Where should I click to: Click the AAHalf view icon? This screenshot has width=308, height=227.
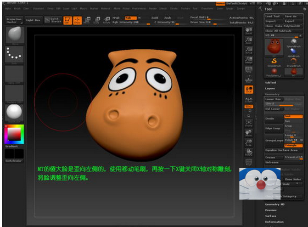pos(249,60)
